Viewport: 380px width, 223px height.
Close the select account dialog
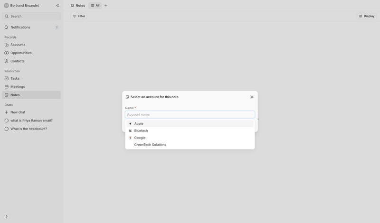coord(252,97)
